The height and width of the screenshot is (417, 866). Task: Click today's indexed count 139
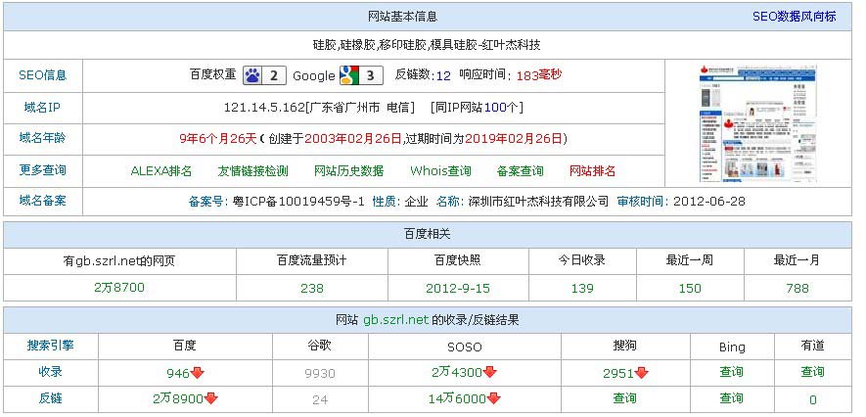point(582,289)
